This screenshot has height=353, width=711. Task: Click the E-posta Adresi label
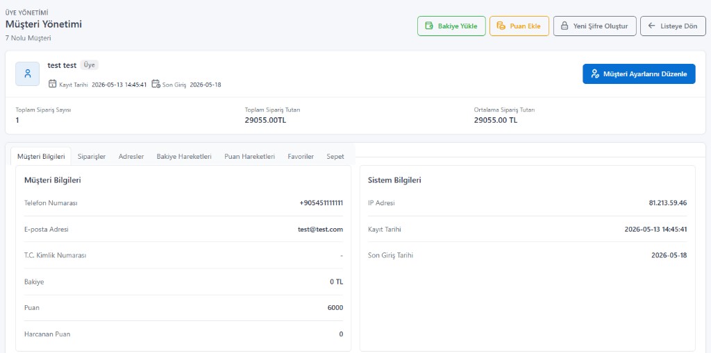(47, 230)
